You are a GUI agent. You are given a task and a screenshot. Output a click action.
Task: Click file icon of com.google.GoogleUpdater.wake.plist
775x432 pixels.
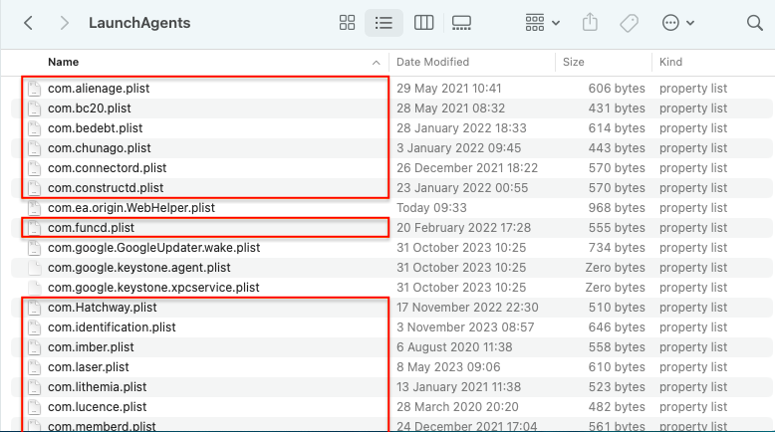pos(34,248)
